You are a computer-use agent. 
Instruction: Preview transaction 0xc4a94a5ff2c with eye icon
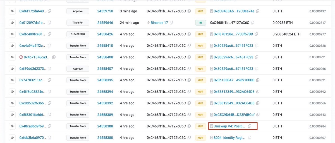[12, 46]
